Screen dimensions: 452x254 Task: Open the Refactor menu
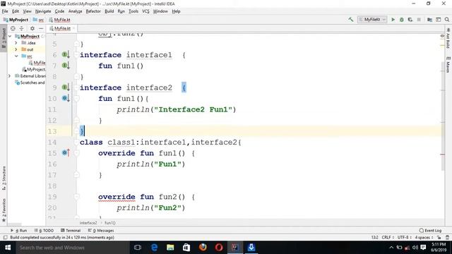[93, 11]
